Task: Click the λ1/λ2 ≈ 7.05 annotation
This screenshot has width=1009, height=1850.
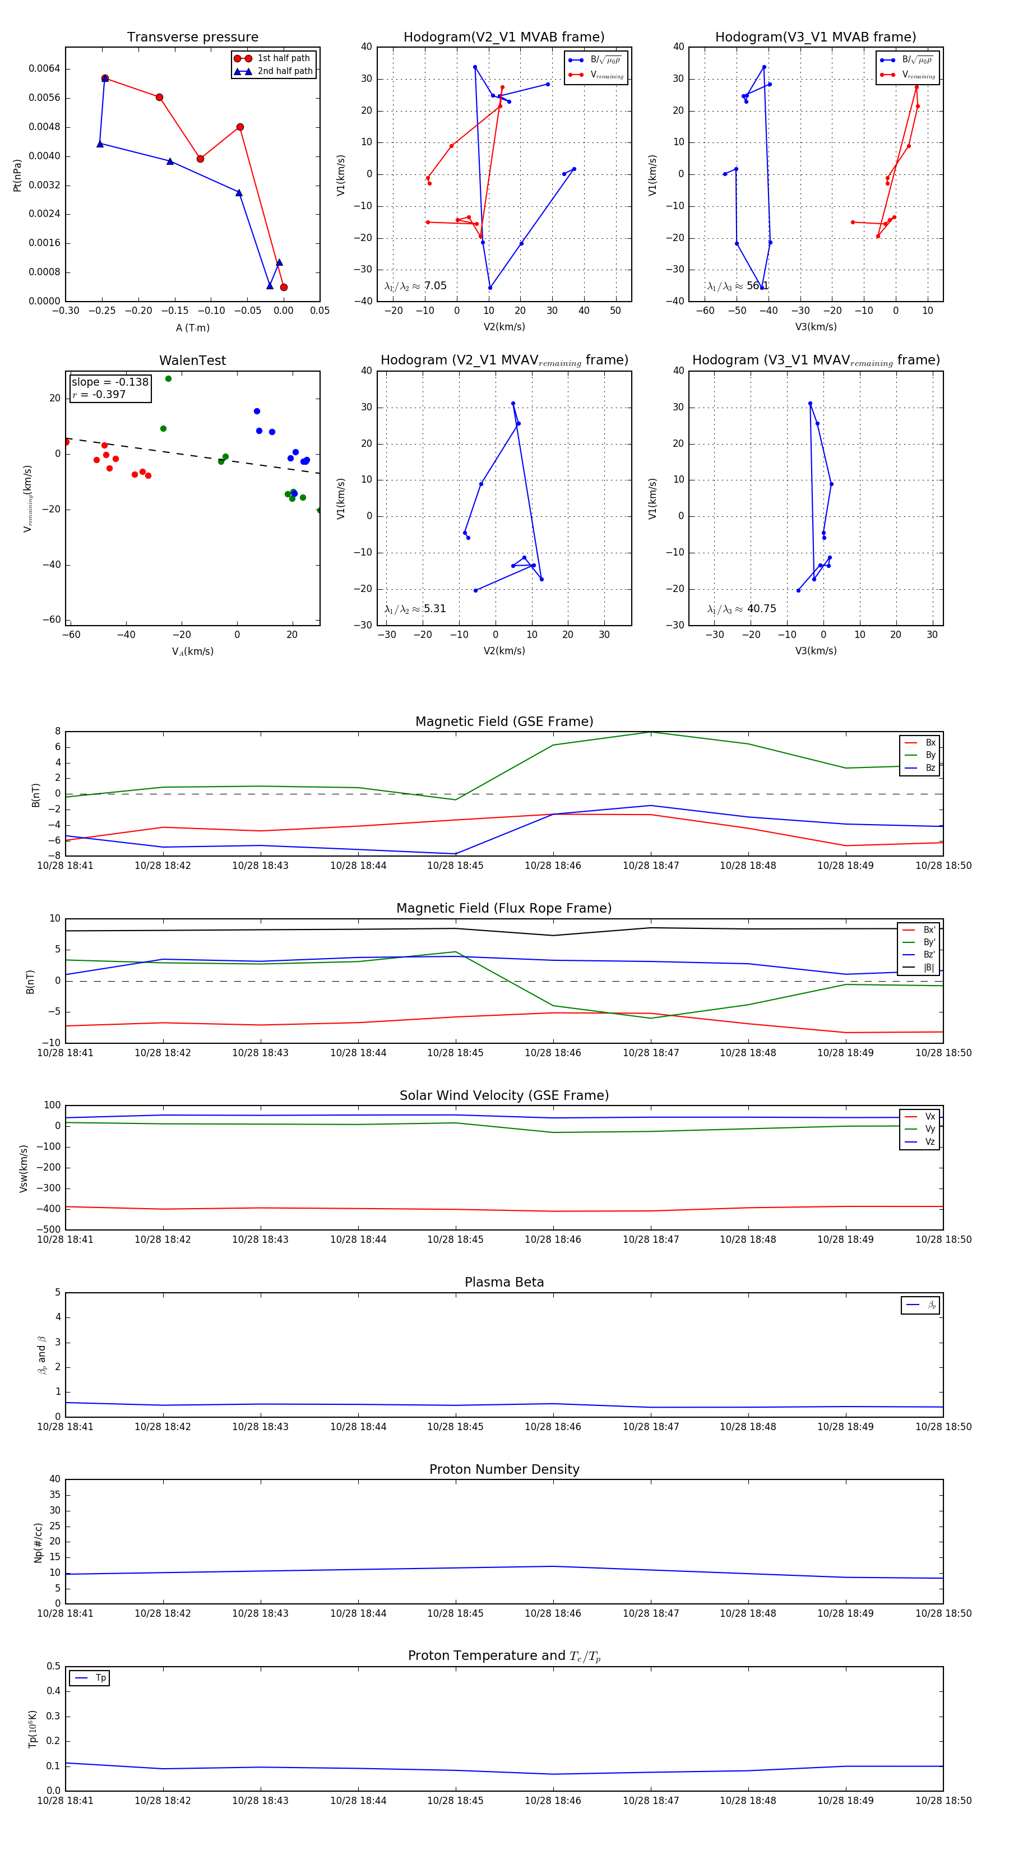Action: (415, 286)
